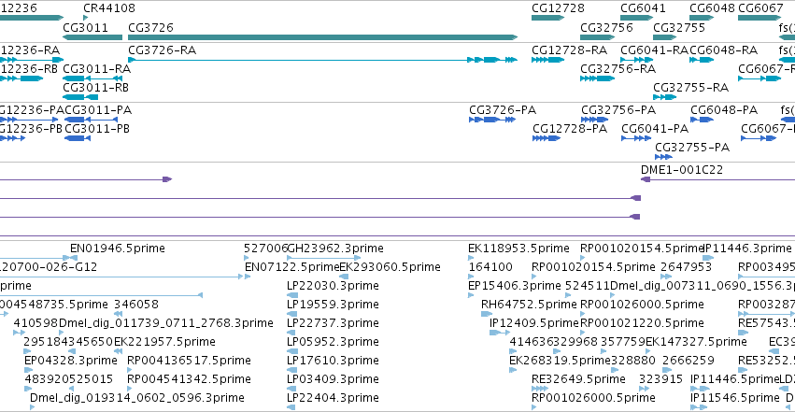The height and width of the screenshot is (412, 795).
Task: Select EST IP11546.5prime
Action: pos(734,398)
